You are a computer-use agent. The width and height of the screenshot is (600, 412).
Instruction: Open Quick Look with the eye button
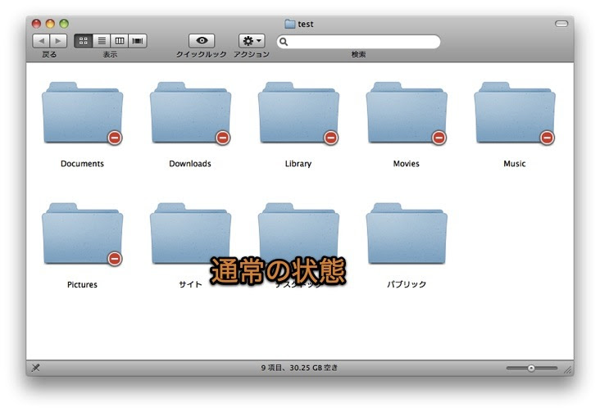click(202, 41)
